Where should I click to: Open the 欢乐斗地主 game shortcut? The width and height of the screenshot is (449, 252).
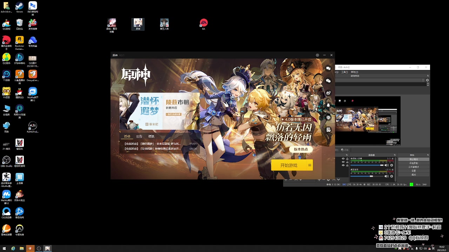click(x=19, y=195)
